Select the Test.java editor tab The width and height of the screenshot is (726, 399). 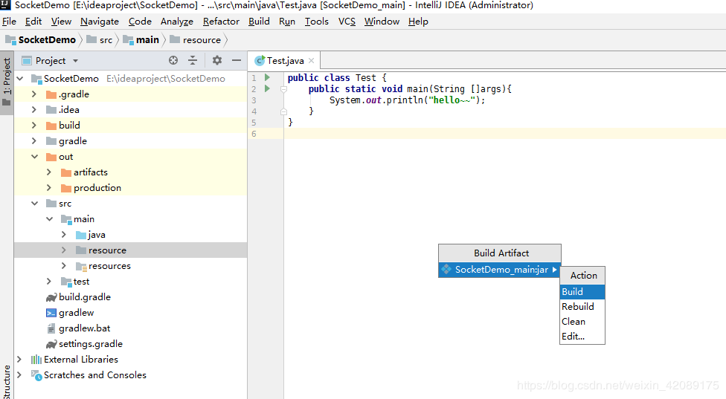click(x=284, y=61)
